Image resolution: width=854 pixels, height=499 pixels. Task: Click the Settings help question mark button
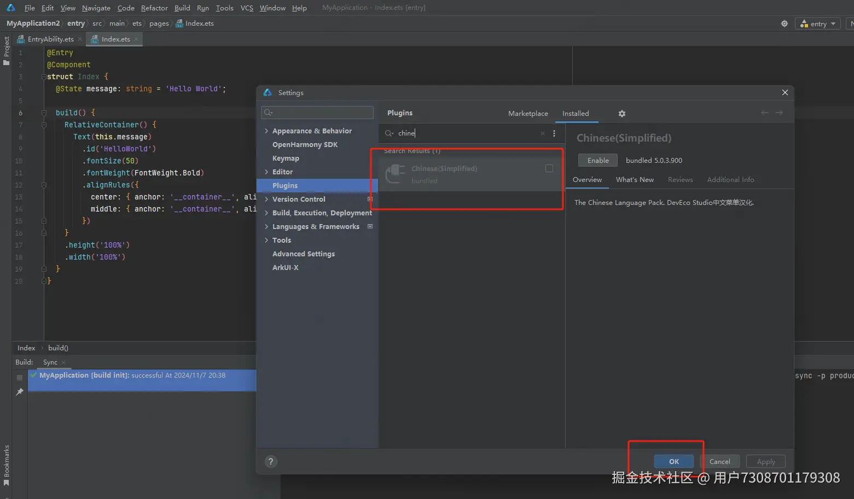(x=271, y=461)
